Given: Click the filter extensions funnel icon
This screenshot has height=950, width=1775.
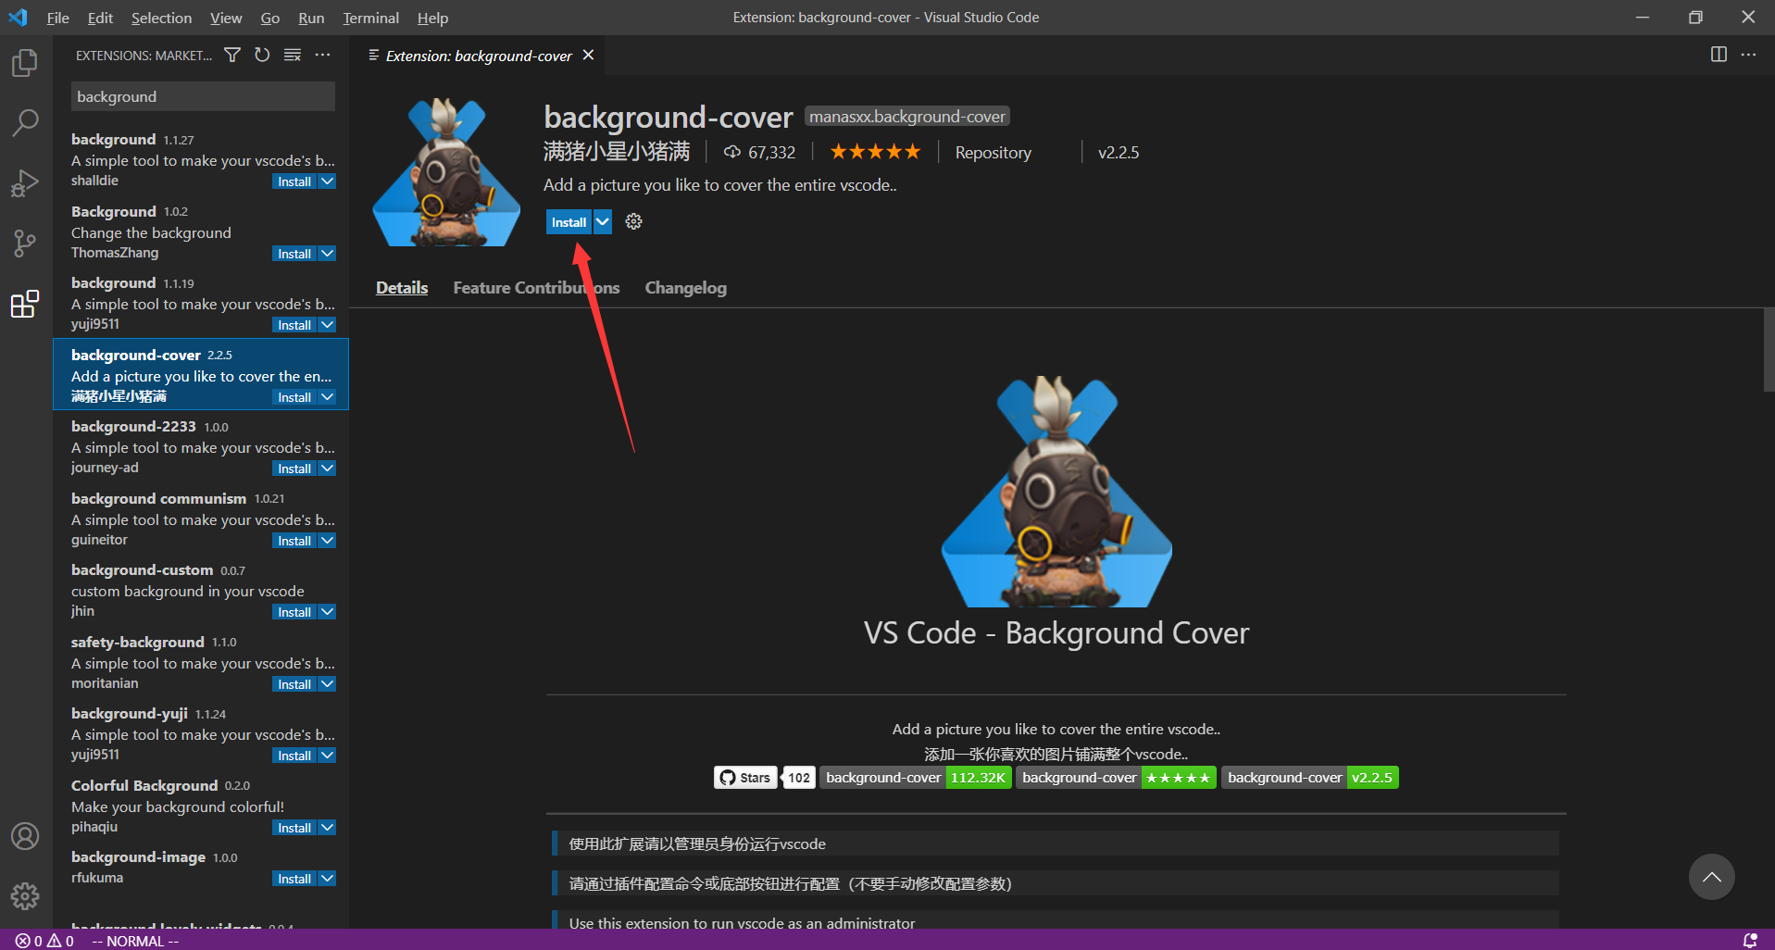Looking at the screenshot, I should coord(232,56).
